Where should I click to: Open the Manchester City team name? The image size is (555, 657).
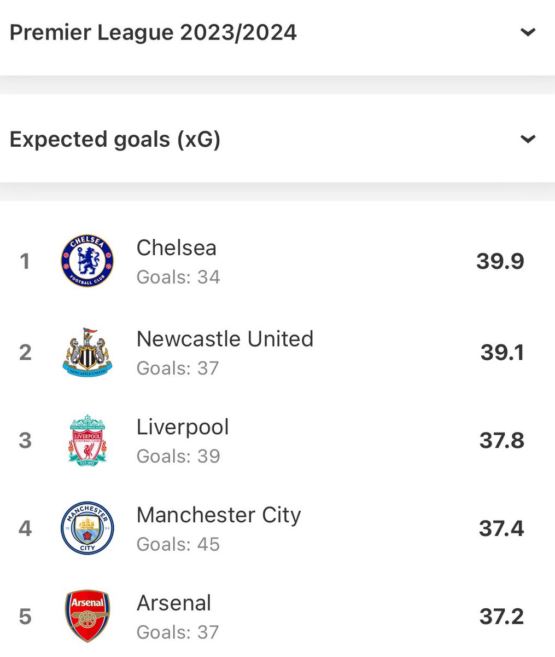pyautogui.click(x=219, y=516)
